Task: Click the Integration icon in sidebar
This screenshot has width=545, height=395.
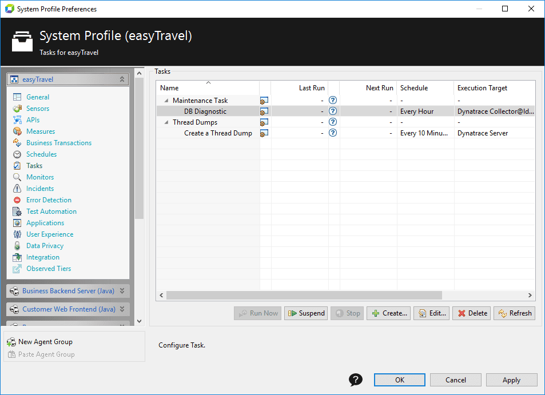Action: click(x=17, y=257)
